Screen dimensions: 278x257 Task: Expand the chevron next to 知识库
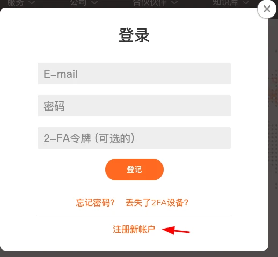coord(246,3)
